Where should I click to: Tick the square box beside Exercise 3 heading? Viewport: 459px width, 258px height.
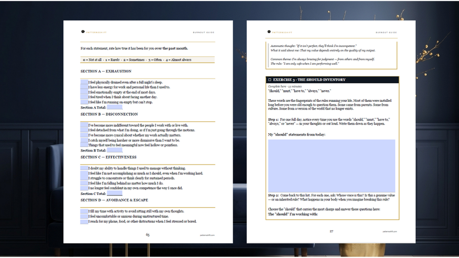pos(270,79)
